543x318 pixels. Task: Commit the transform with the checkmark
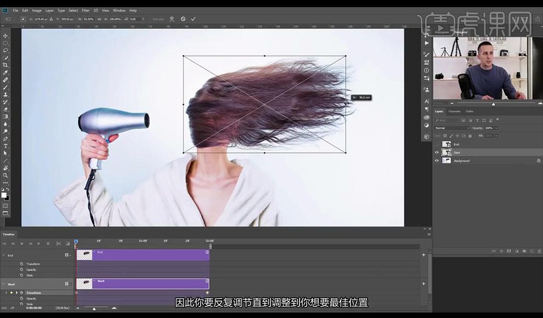click(x=193, y=19)
